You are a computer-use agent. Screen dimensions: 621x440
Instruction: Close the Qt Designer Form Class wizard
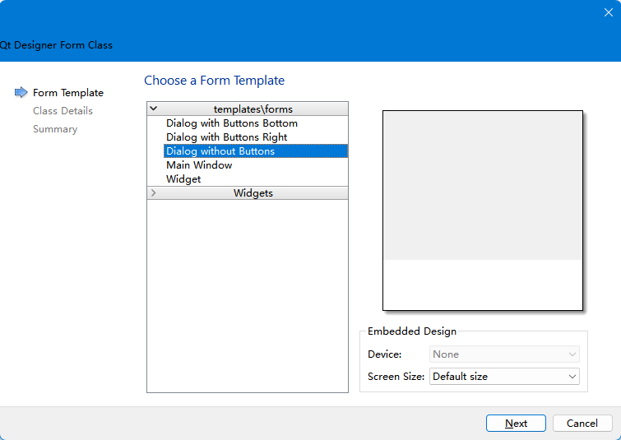609,12
